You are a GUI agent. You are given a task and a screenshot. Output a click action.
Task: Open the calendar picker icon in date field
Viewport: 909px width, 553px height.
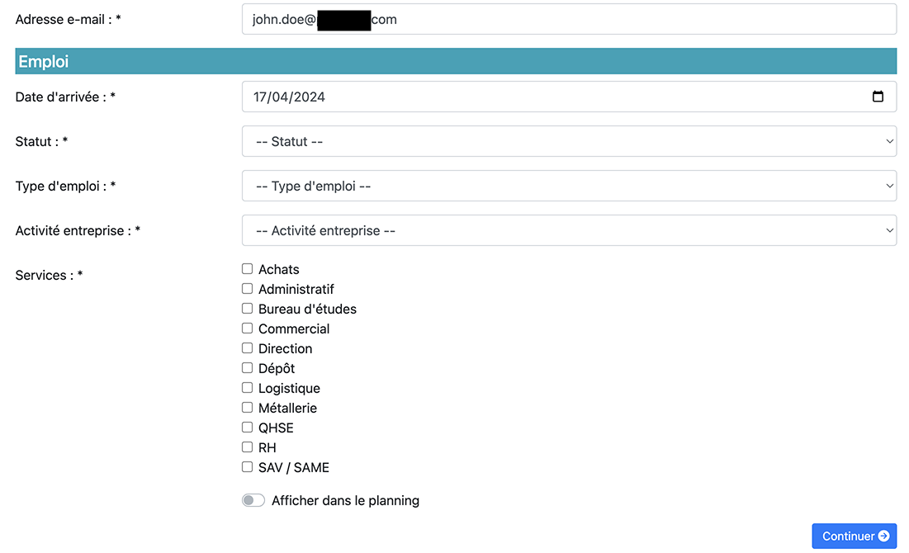(x=878, y=97)
